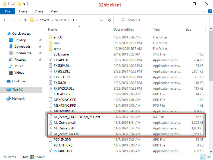This screenshot has width=213, height=160.
Task: Open Quick Access Toolbar customize dropdown
Action: point(24,4)
